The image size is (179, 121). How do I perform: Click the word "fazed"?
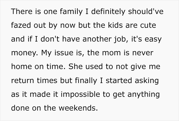[20, 26]
